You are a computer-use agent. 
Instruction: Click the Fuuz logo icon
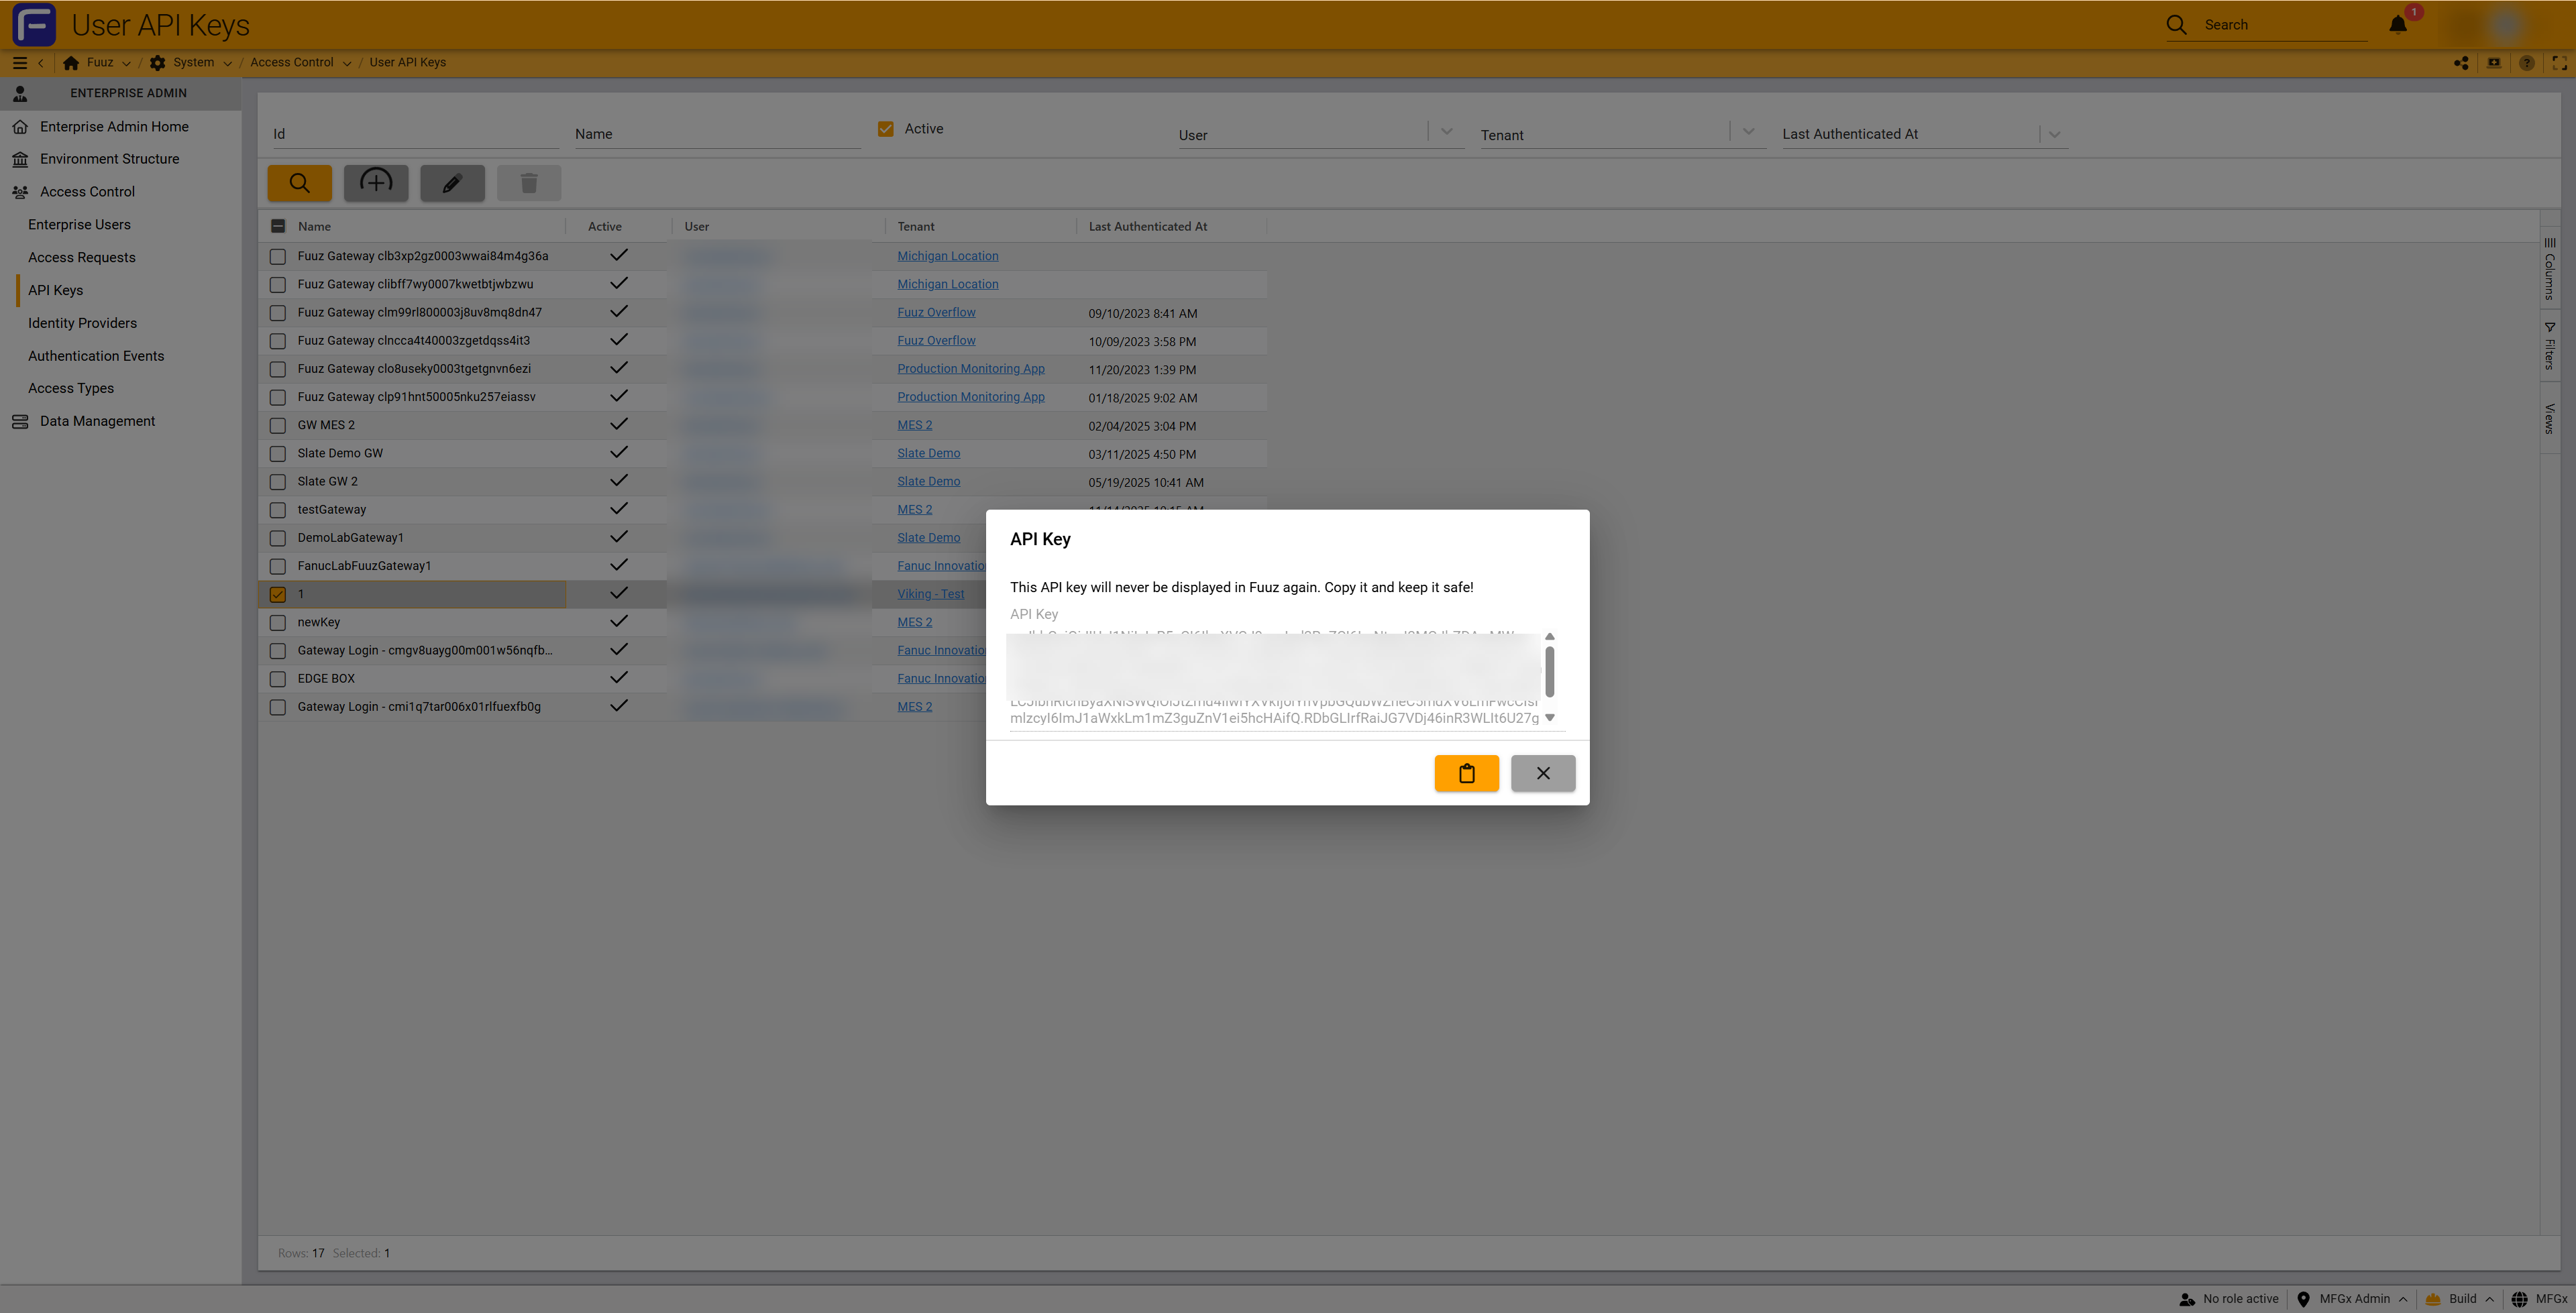coord(33,25)
